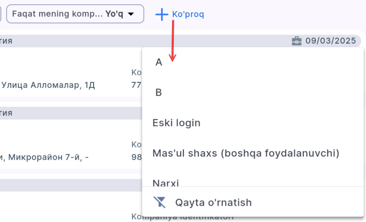
Task: Pick Mas'ul shaxs (boshqa foydalanuvchi) option
Action: click(246, 153)
